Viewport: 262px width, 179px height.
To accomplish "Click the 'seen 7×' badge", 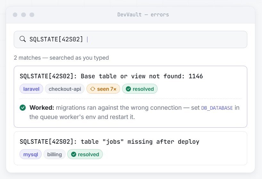I will point(103,89).
